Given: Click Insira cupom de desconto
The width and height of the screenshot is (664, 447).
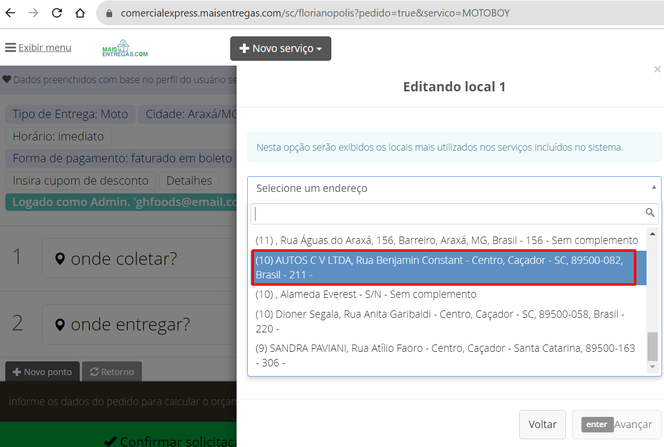Looking at the screenshot, I should point(81,181).
